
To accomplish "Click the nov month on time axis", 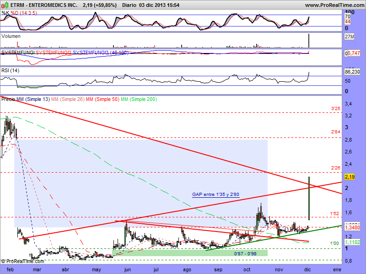I will 279,269.
